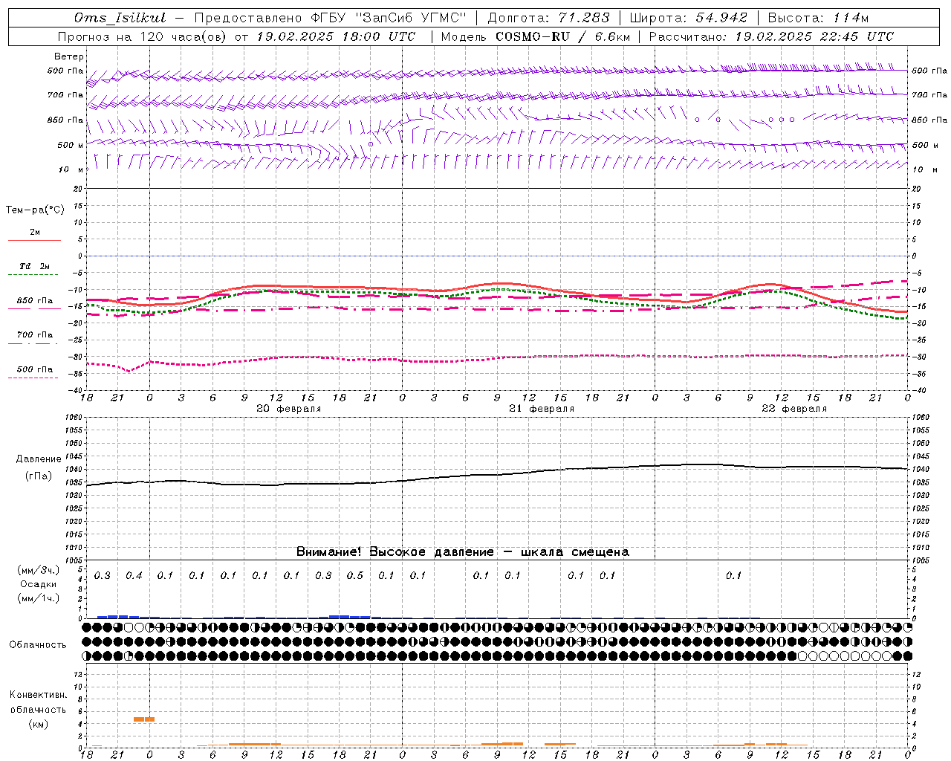Click the 850 гПа legend entry under temperature

pyautogui.click(x=35, y=301)
